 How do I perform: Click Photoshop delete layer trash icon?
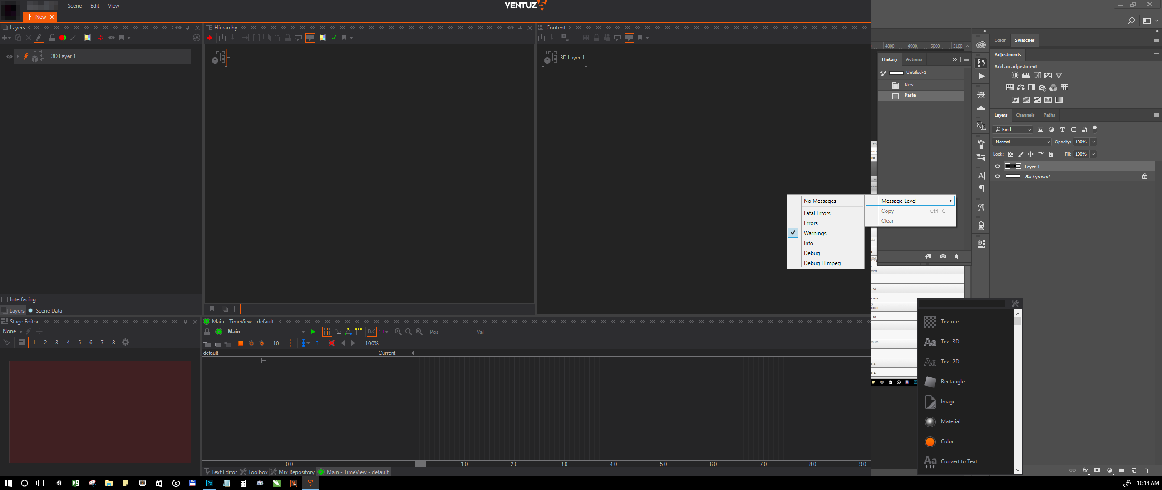coord(1146,470)
